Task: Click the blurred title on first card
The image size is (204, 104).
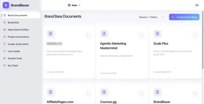Action: [54, 44]
